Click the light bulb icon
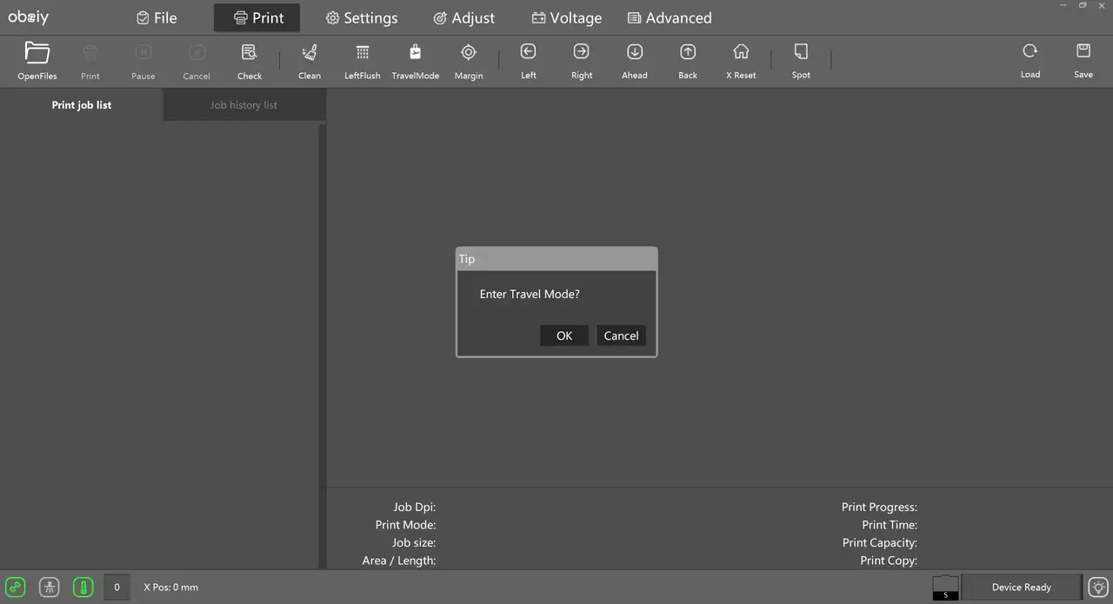Image resolution: width=1113 pixels, height=604 pixels. (x=1099, y=587)
